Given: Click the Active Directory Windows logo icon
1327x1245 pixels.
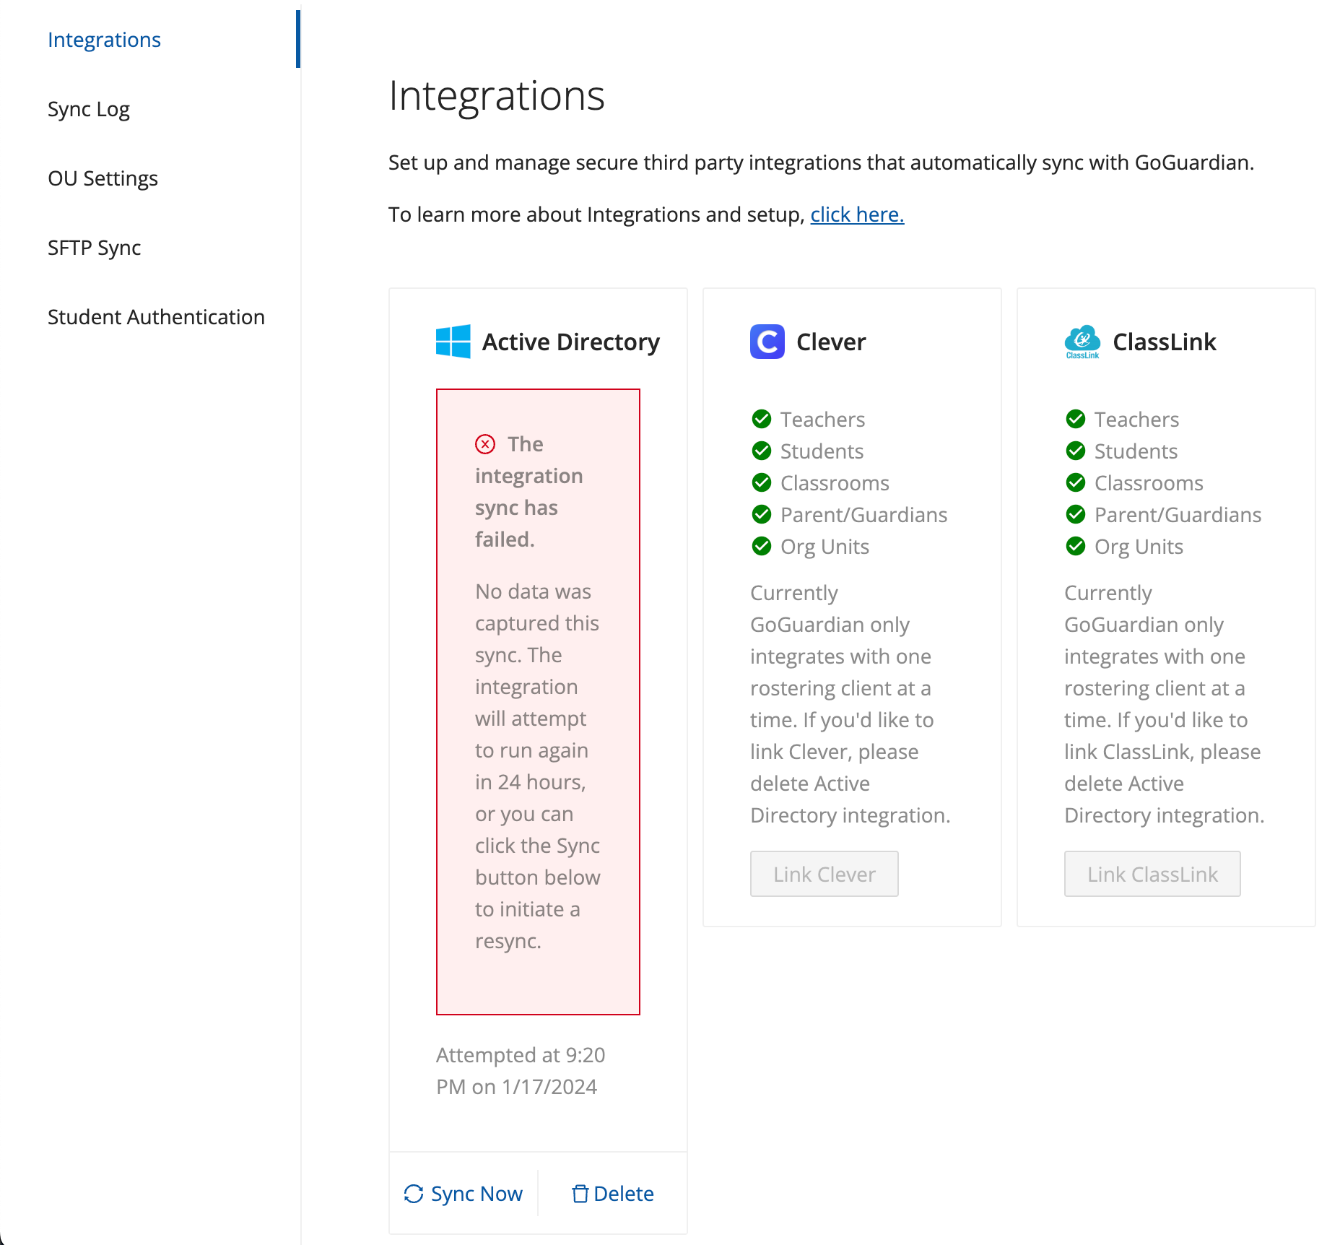Looking at the screenshot, I should [451, 342].
